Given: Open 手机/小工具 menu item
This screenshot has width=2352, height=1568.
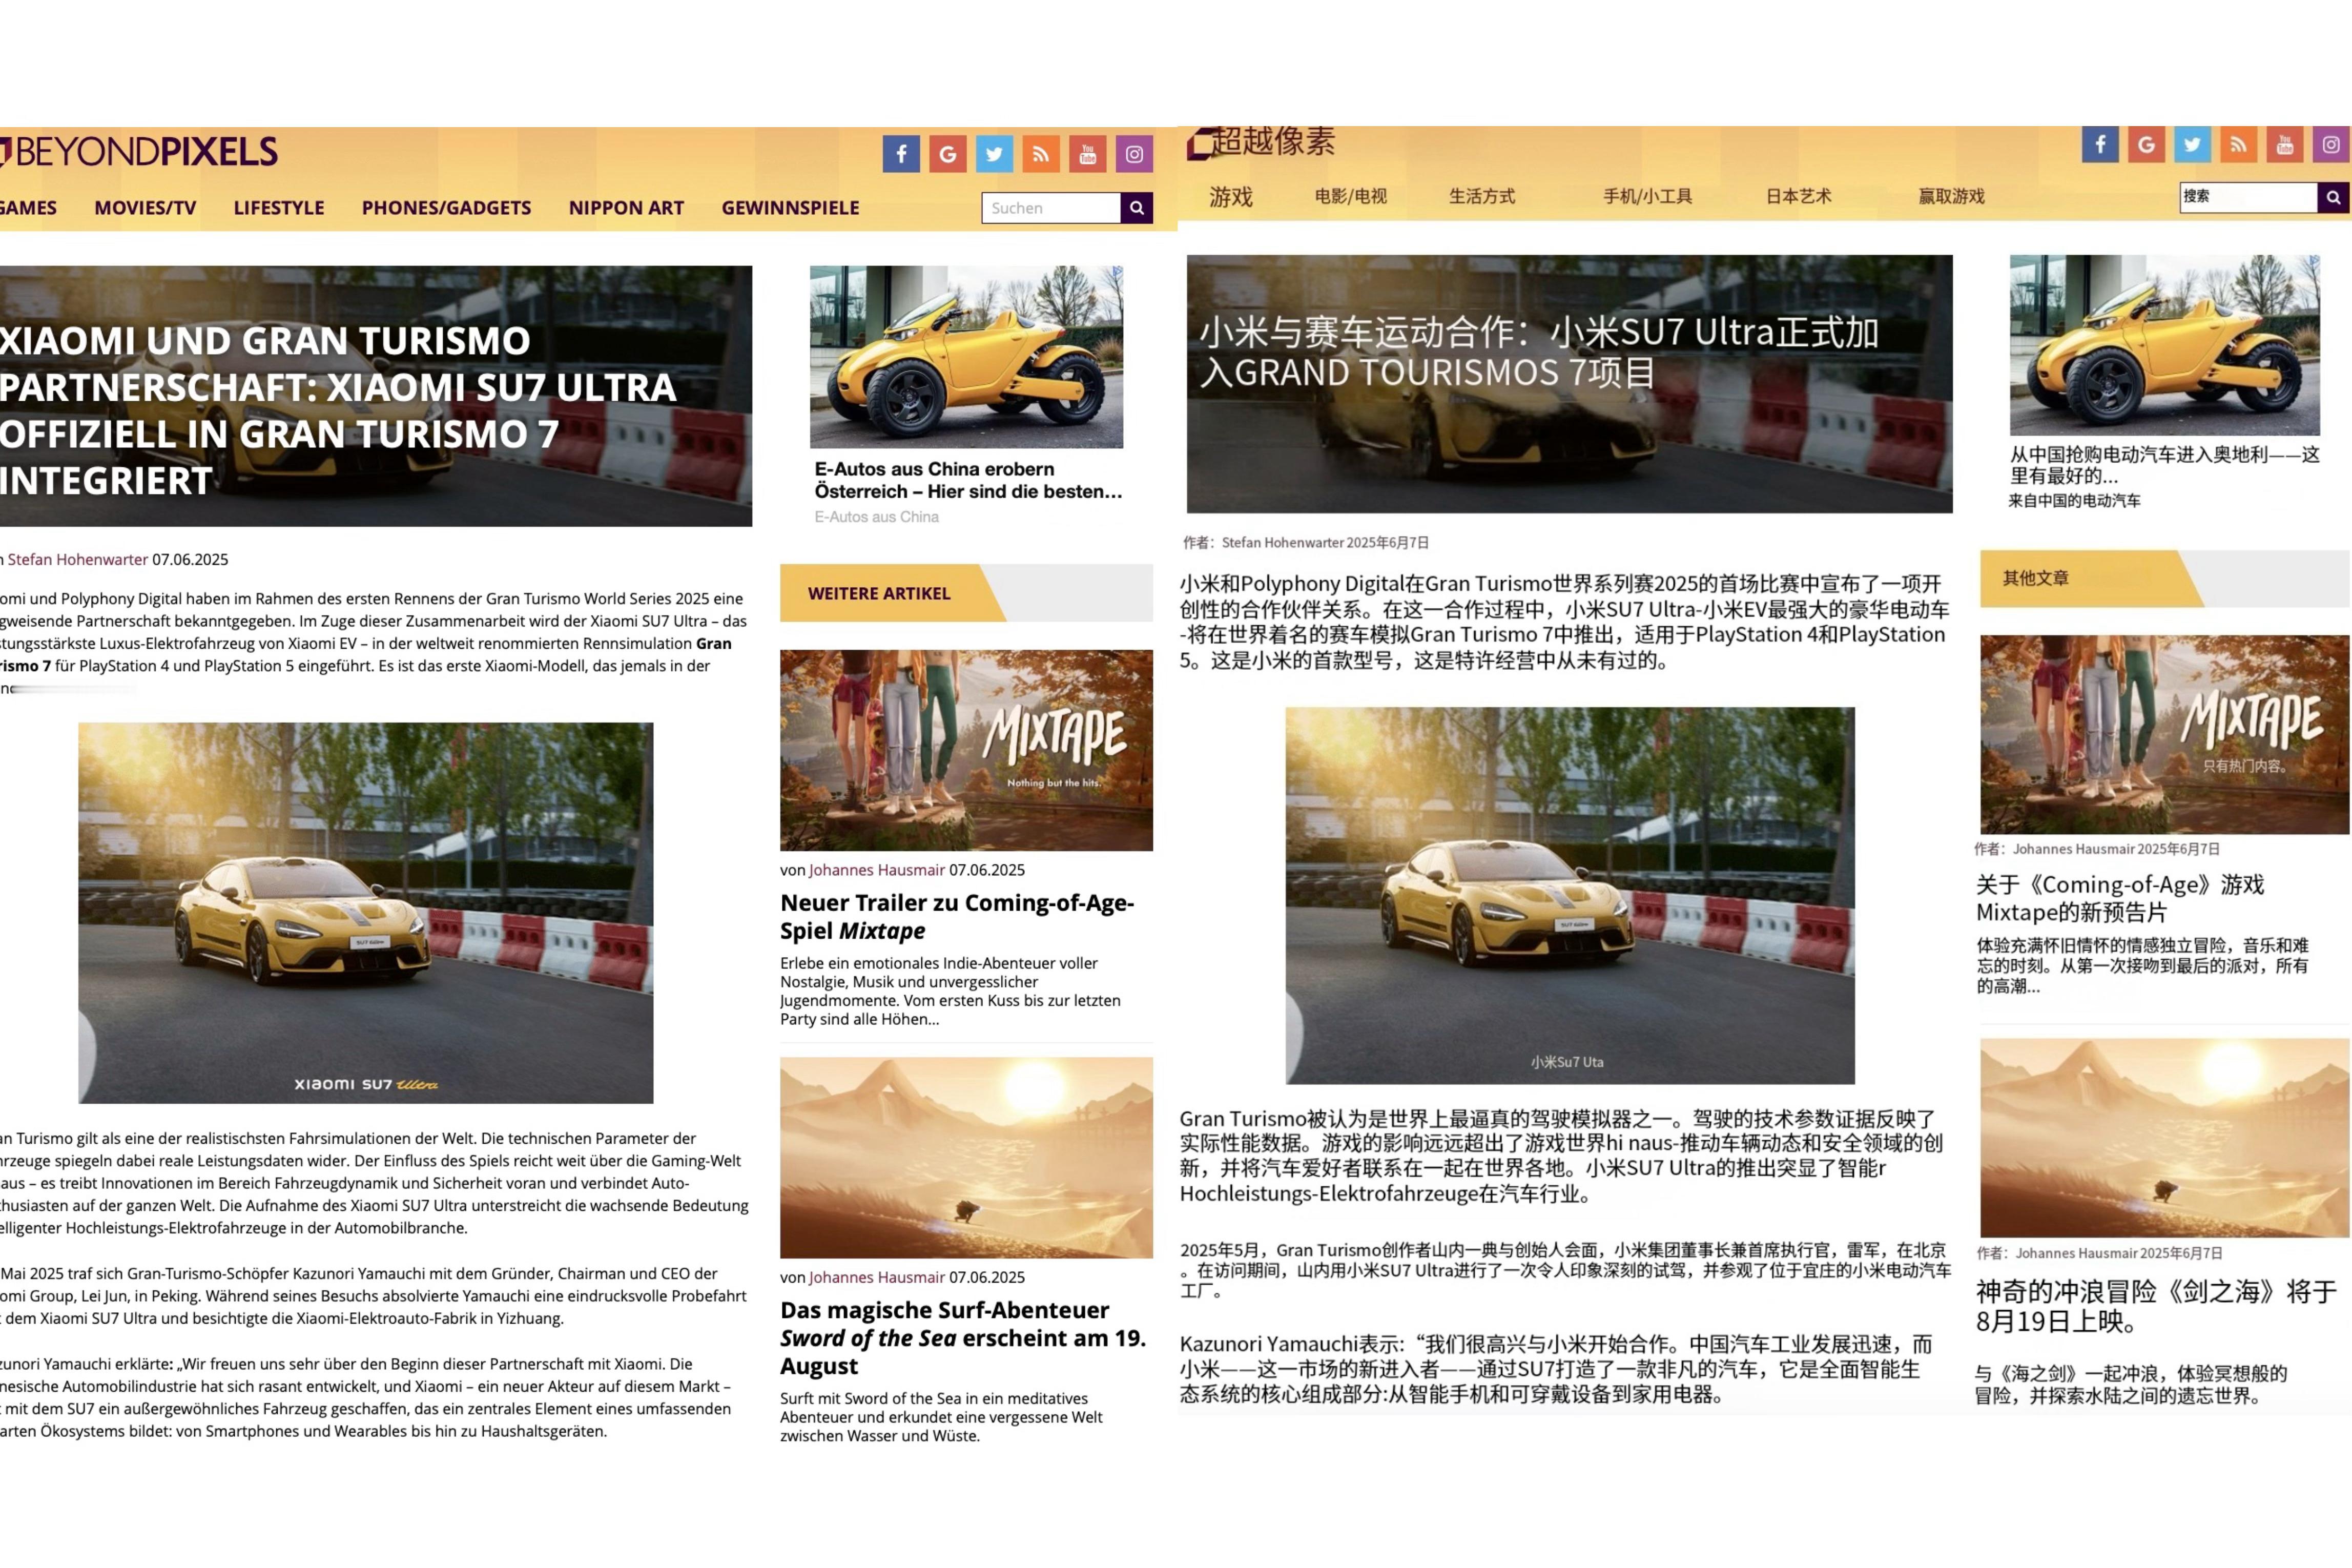Looking at the screenshot, I should click(1647, 196).
